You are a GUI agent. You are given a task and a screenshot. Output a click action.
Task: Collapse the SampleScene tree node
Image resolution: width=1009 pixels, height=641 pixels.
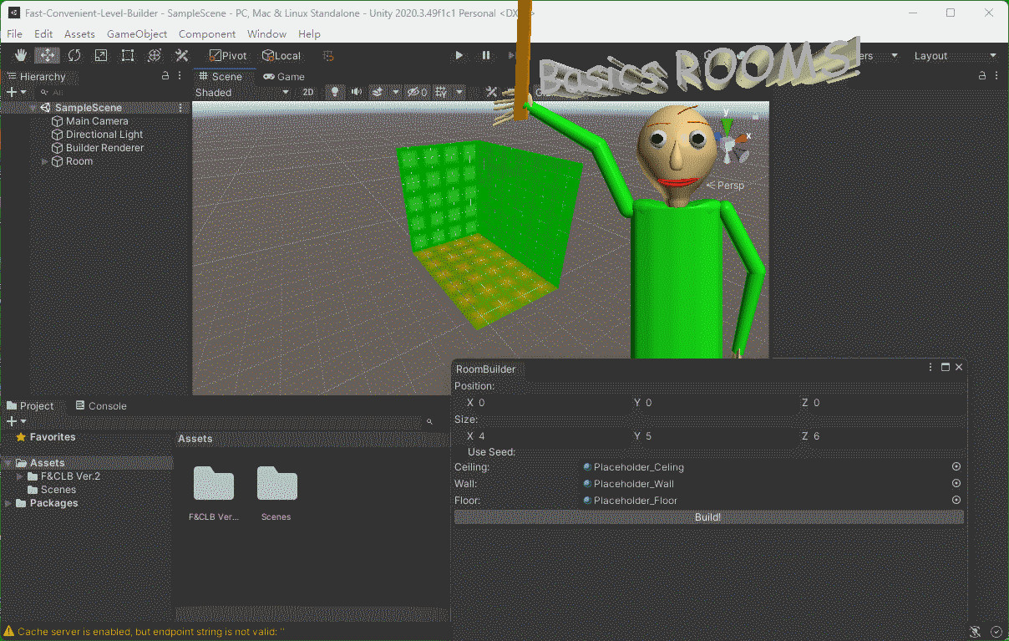tap(33, 108)
